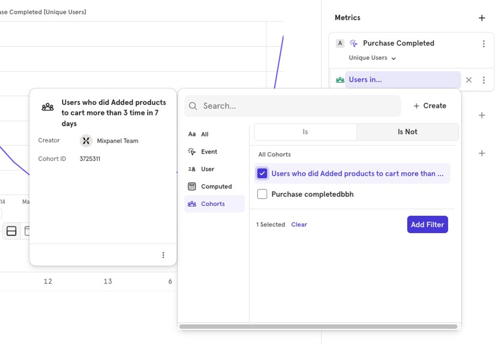495x344 pixels.
Task: Remove the Users in... filter
Action: pyautogui.click(x=469, y=80)
